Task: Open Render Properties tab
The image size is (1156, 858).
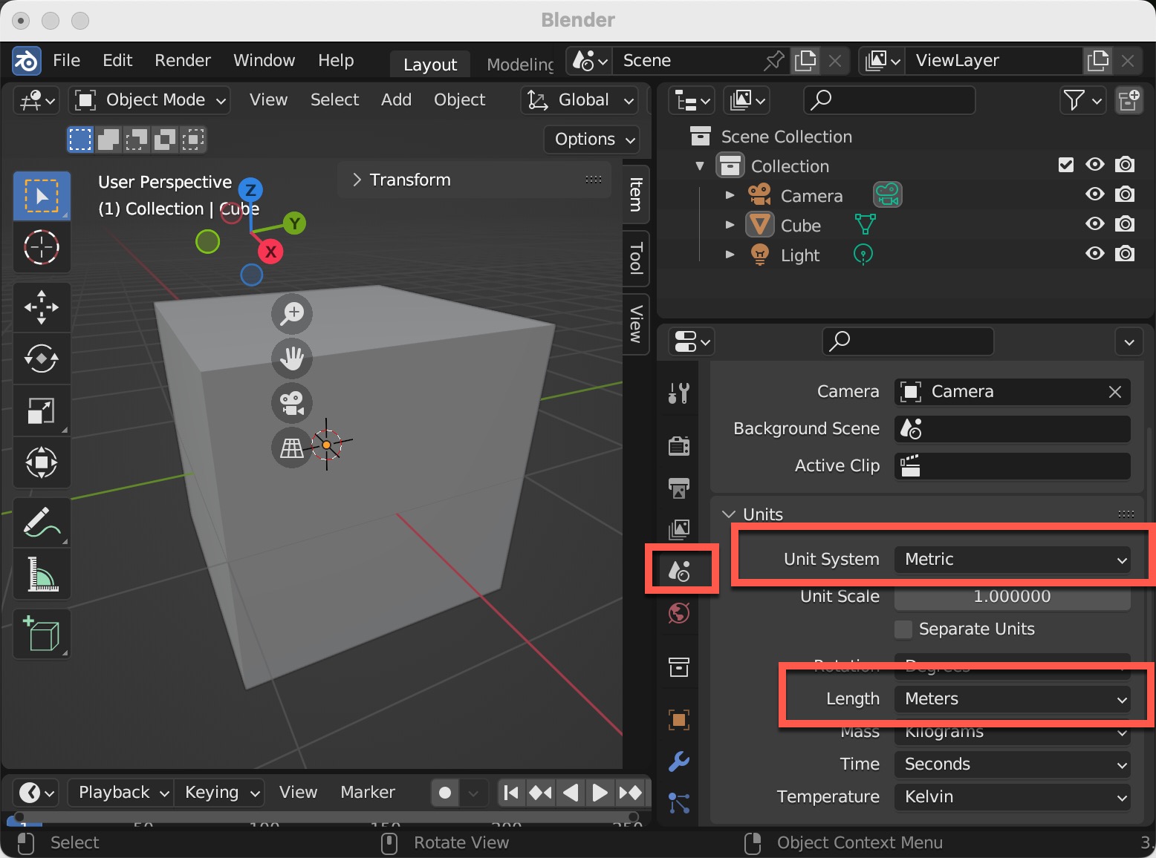Action: coord(678,445)
